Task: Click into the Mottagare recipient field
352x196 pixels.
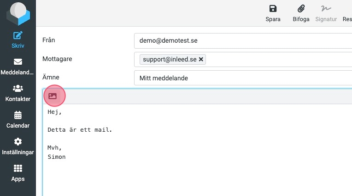Action: (x=276, y=60)
